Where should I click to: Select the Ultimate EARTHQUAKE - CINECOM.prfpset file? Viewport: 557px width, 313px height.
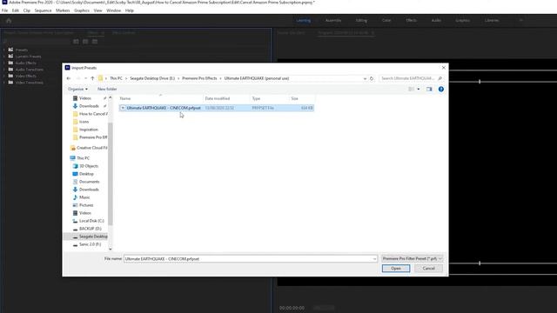[x=217, y=108]
